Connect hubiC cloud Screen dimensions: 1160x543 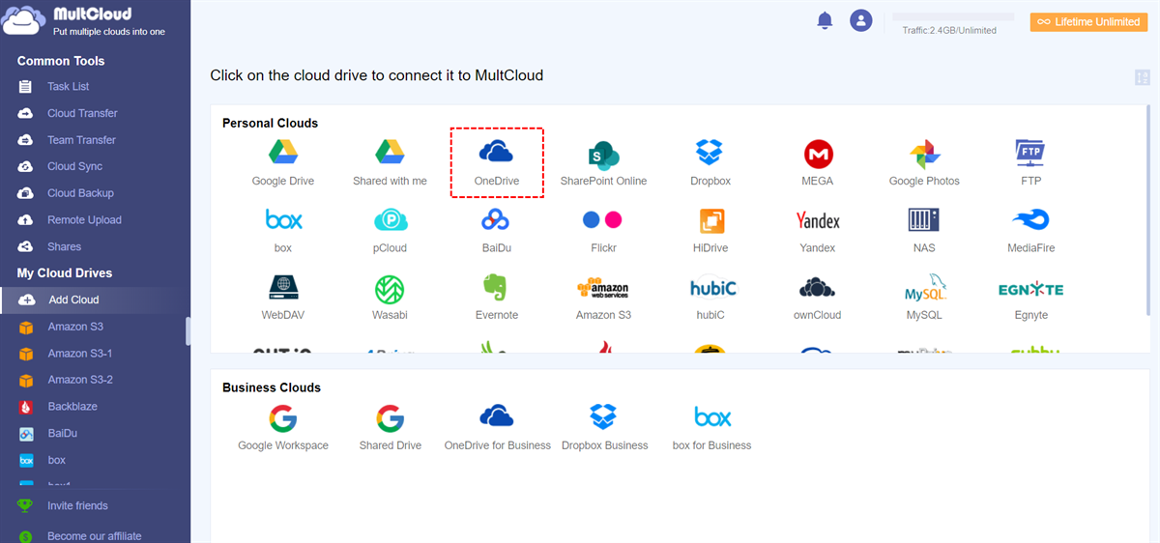click(713, 297)
